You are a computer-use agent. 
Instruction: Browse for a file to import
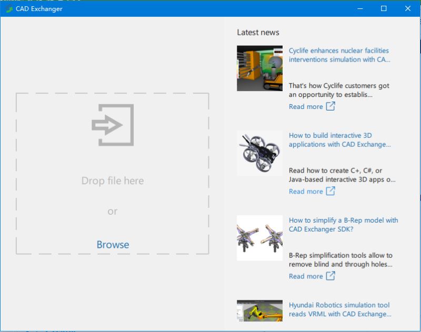click(x=113, y=245)
